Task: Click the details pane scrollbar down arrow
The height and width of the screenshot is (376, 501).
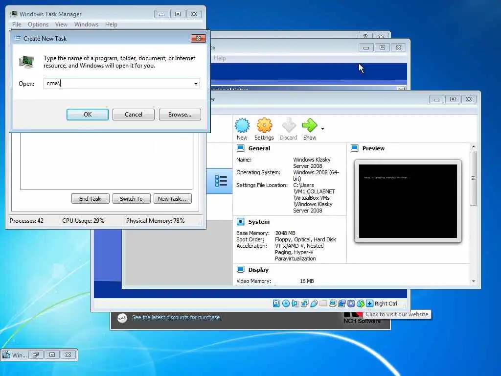Action: click(x=474, y=281)
